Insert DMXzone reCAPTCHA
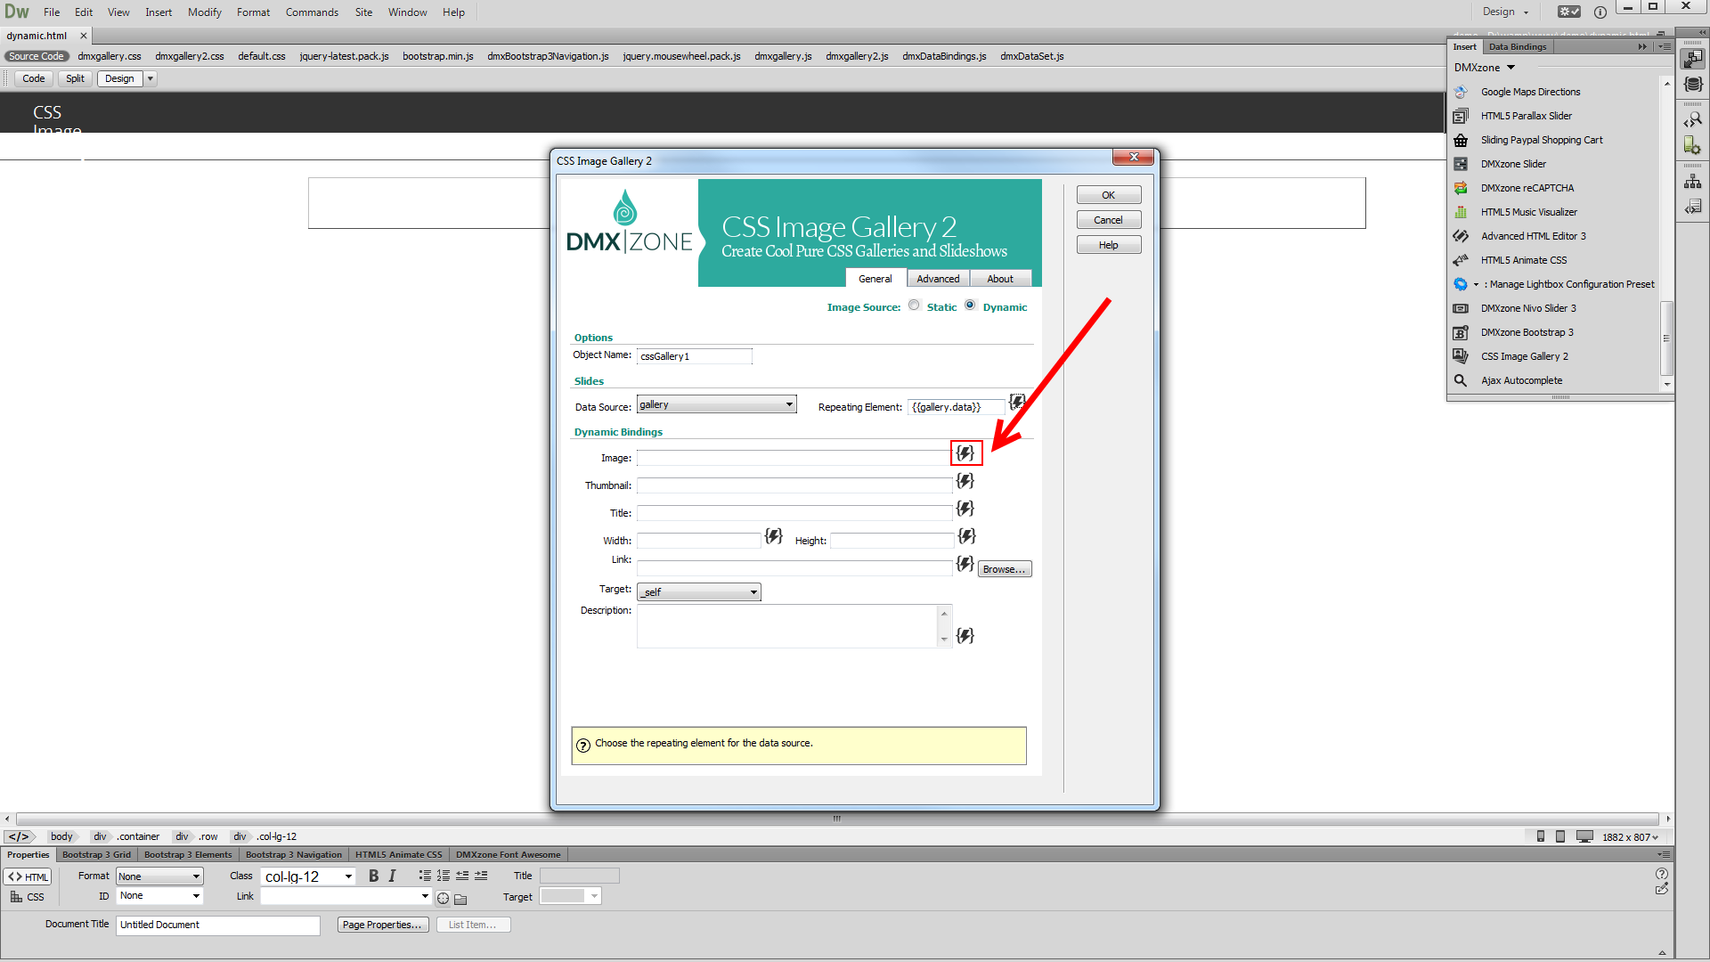 click(x=1527, y=188)
